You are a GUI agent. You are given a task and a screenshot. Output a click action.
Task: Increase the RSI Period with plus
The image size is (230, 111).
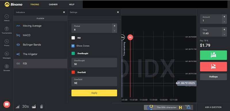tap(114, 26)
